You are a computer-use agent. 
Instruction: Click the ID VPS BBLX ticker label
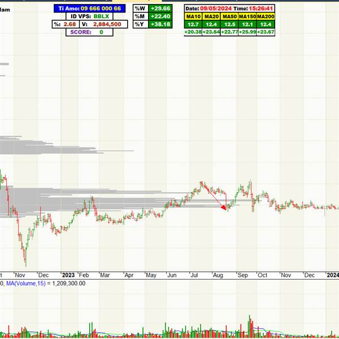point(89,16)
